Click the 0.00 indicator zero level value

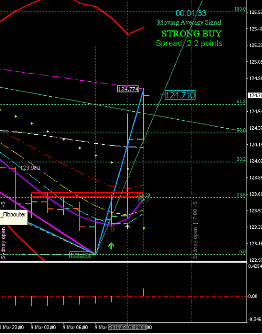252,296
